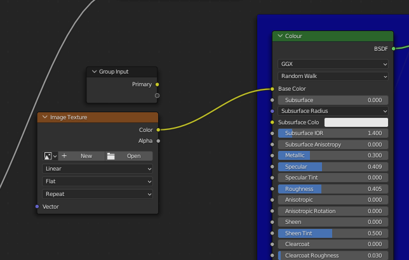Click the Vector input socket

[37, 207]
